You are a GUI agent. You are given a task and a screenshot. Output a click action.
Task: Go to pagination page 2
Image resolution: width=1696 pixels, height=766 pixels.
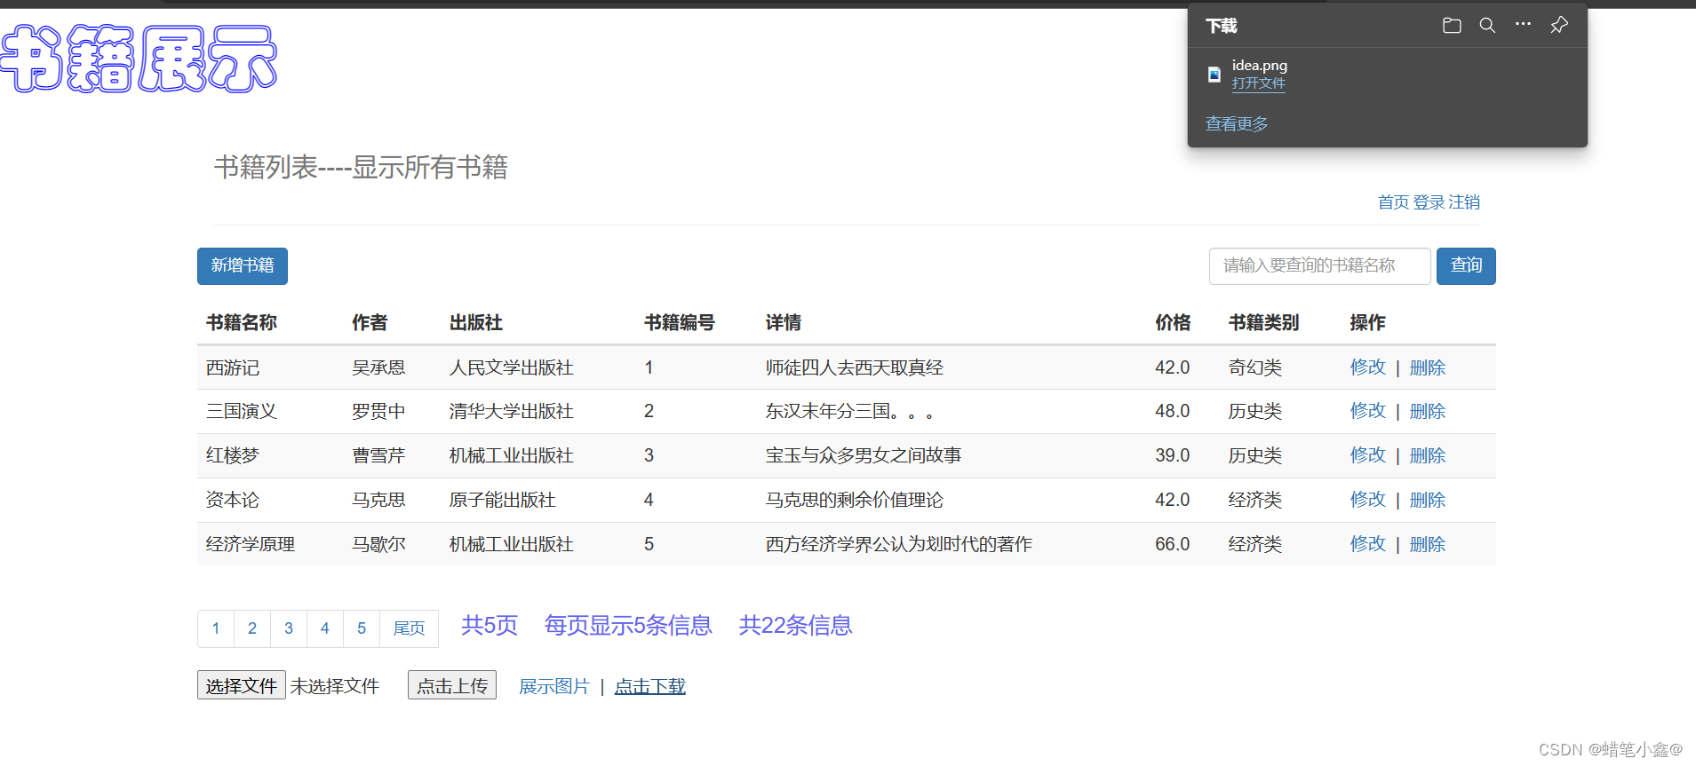[x=252, y=628]
